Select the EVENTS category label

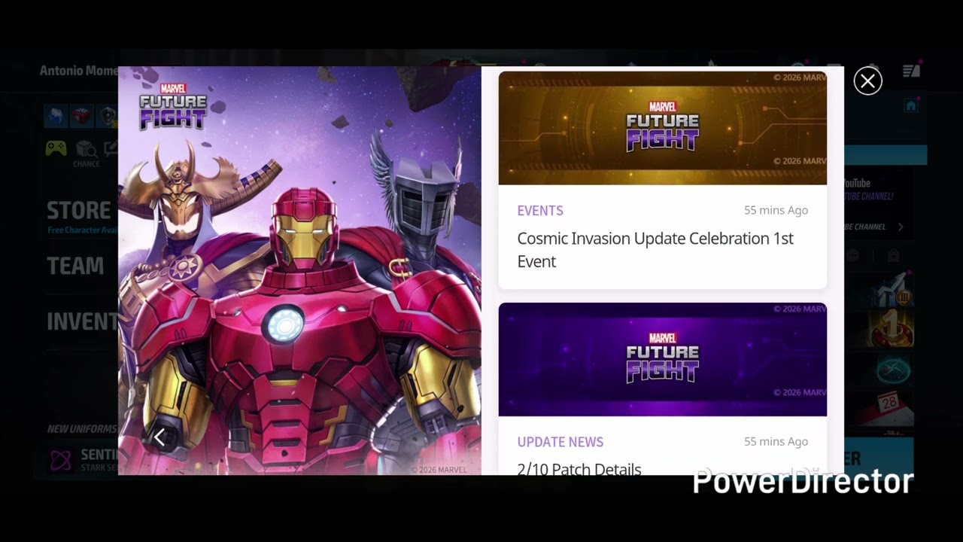click(x=540, y=211)
